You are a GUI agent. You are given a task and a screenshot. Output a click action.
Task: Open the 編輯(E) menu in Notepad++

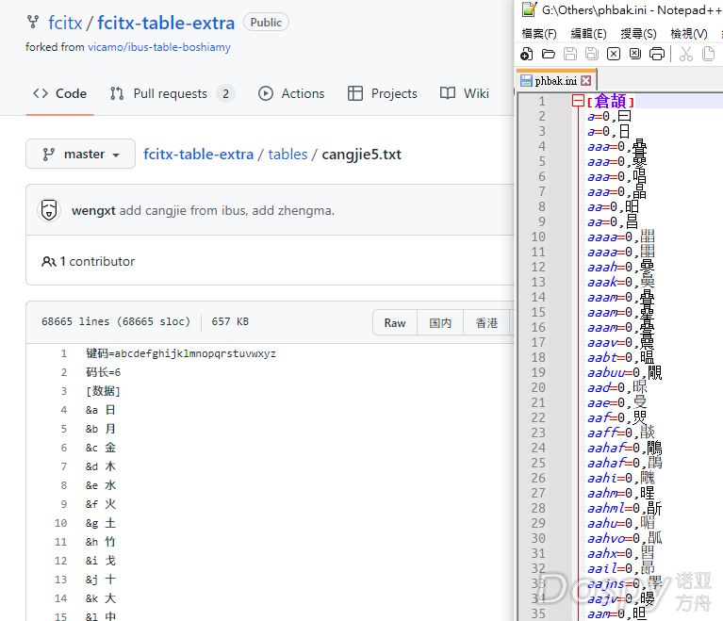588,34
